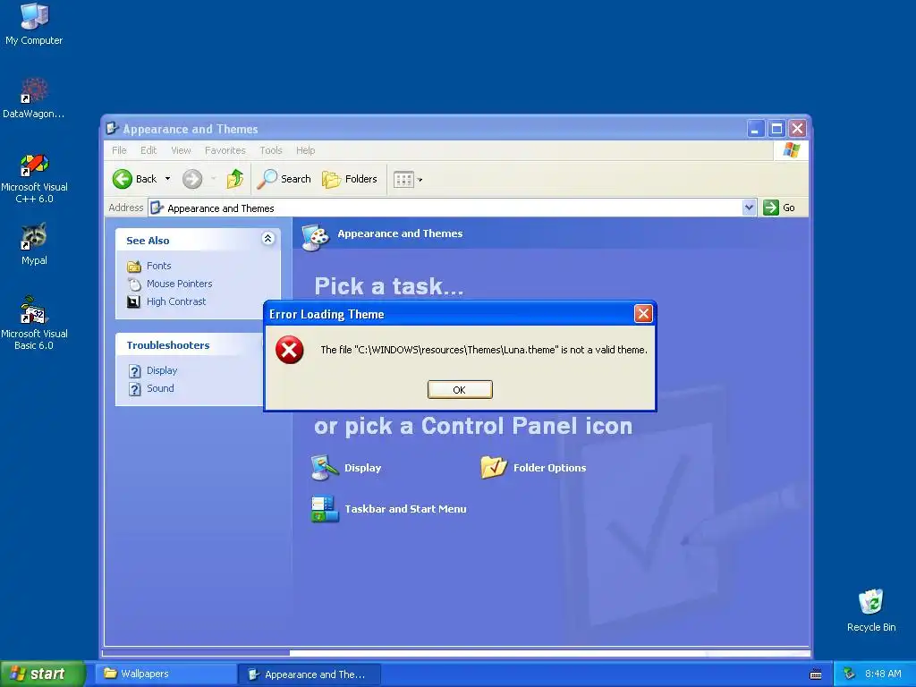
Task: Click OK in Error Loading Theme dialog
Action: pyautogui.click(x=460, y=390)
